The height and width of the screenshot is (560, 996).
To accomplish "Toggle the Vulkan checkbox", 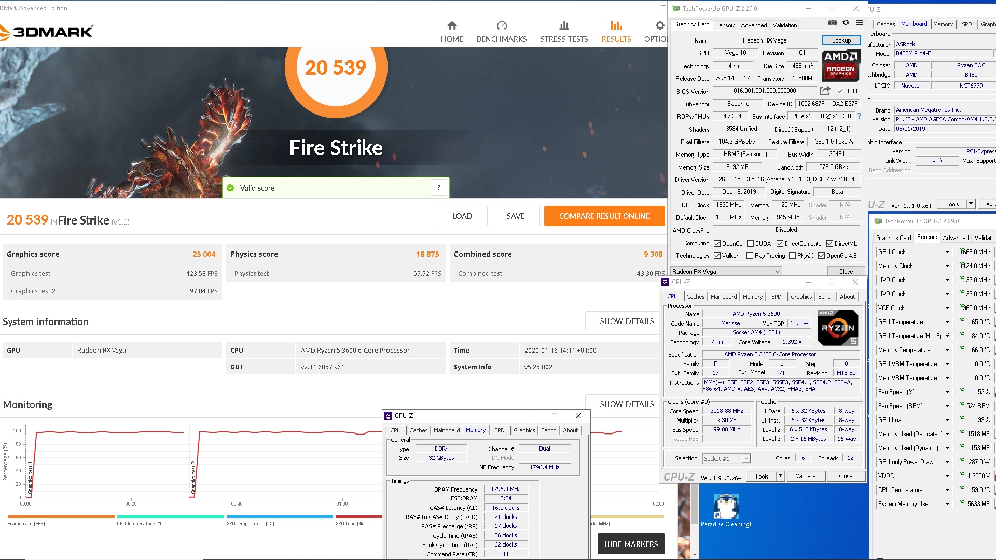I will coord(717,256).
